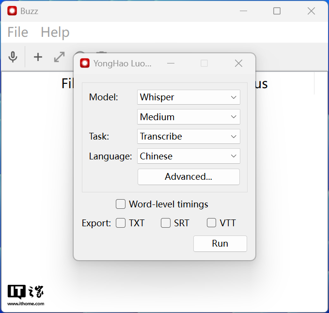The height and width of the screenshot is (313, 329).
Task: Click the expand arrows icon in toolbar
Action: (x=59, y=57)
